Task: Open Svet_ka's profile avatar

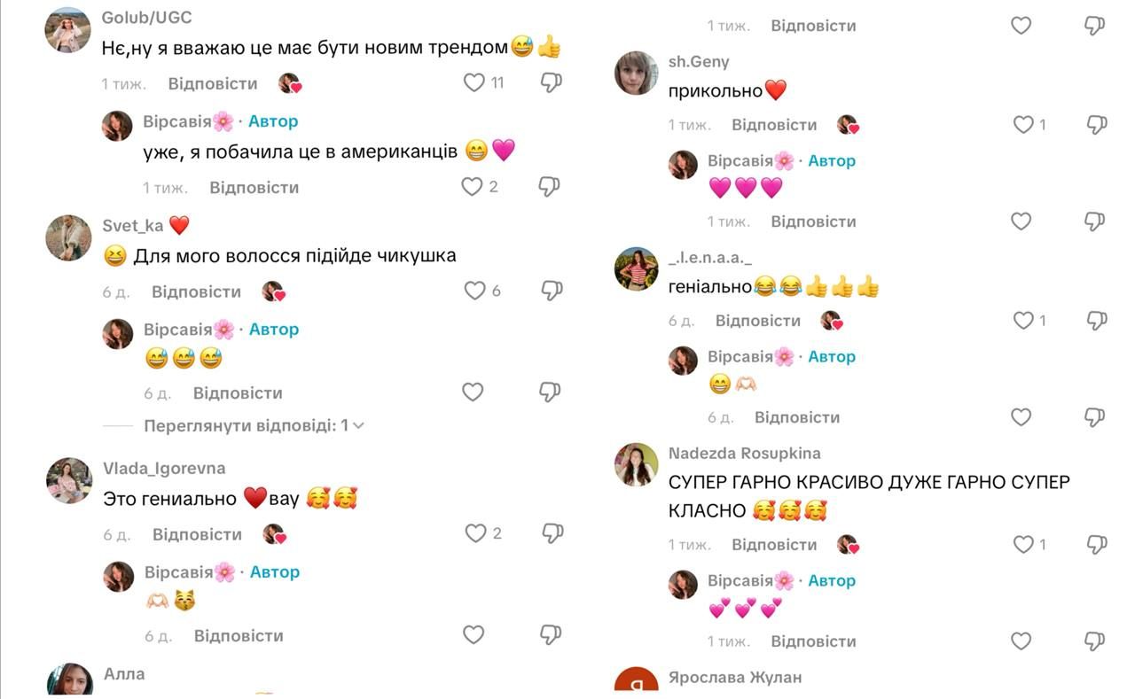Action: coord(68,237)
